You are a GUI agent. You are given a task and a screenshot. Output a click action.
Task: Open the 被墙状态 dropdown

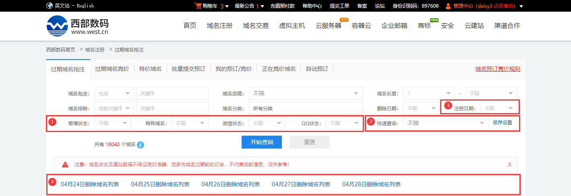[113, 123]
